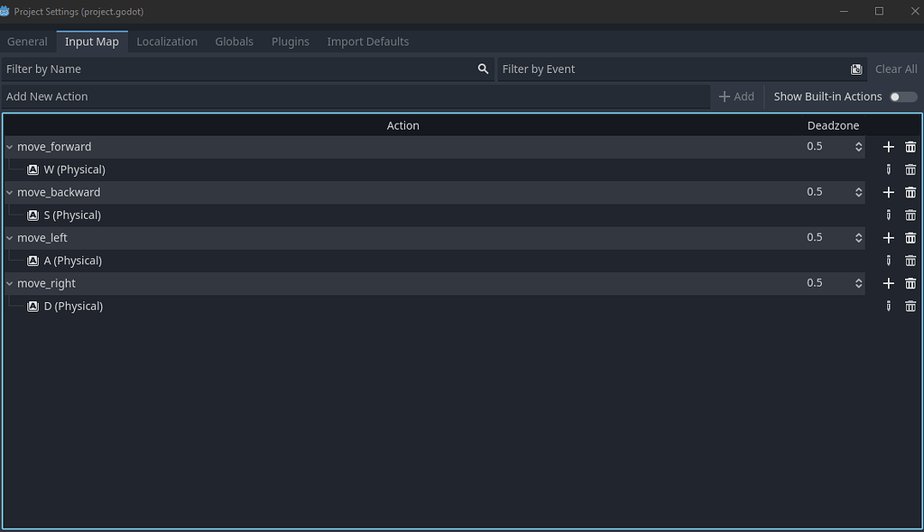Delete the move_backward action via trash icon
This screenshot has height=532, width=924.
(910, 192)
